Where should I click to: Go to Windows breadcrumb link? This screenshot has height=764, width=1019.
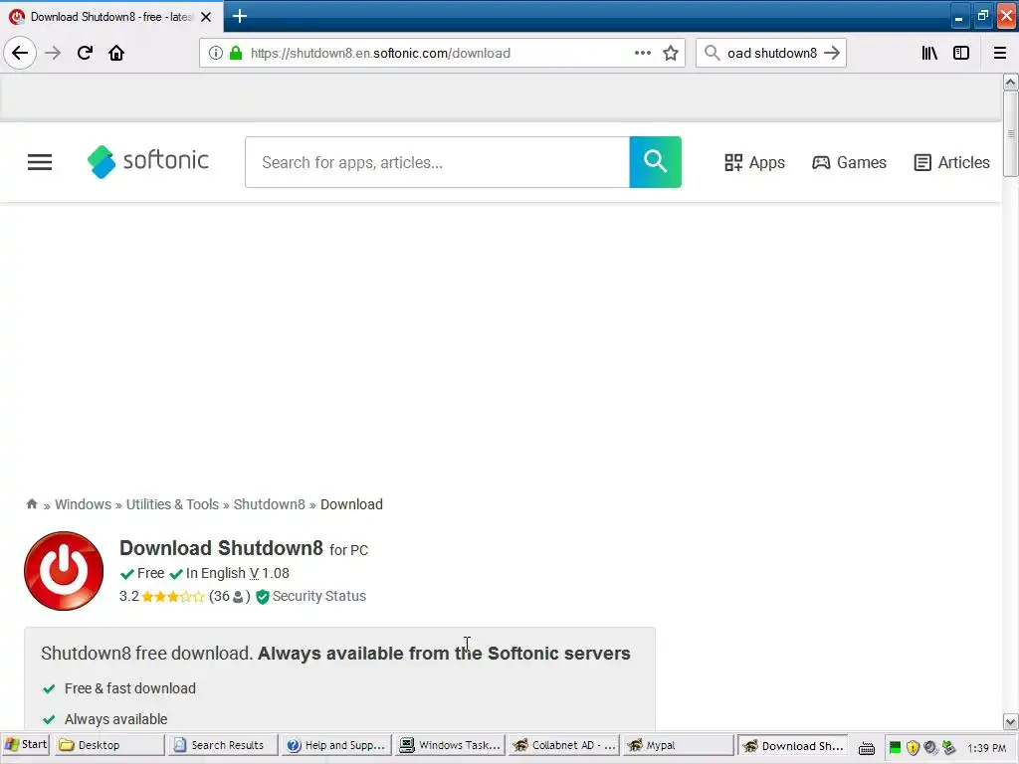pyautogui.click(x=84, y=504)
